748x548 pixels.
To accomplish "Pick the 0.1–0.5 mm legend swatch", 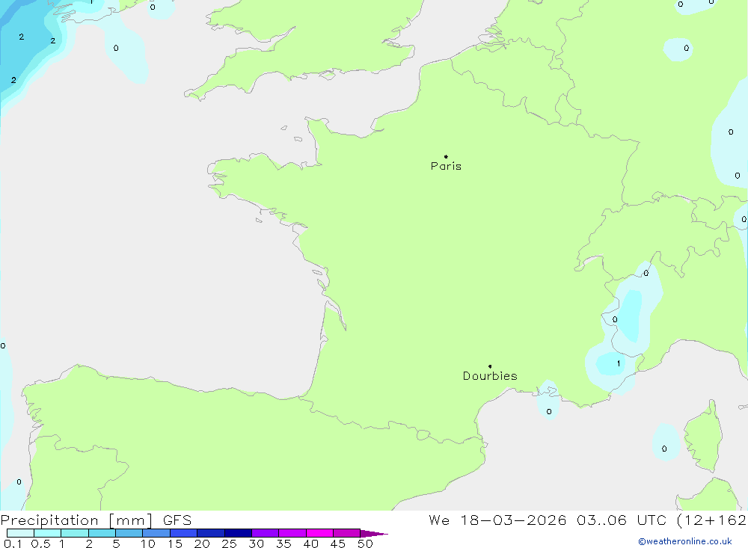I will [x=20, y=533].
